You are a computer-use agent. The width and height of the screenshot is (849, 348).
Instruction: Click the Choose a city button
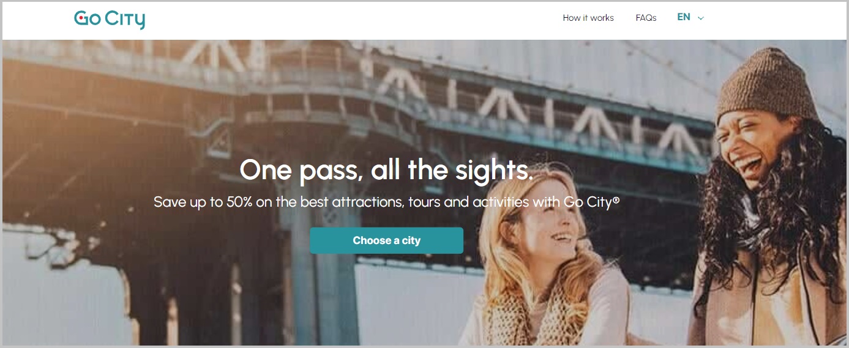[386, 240]
